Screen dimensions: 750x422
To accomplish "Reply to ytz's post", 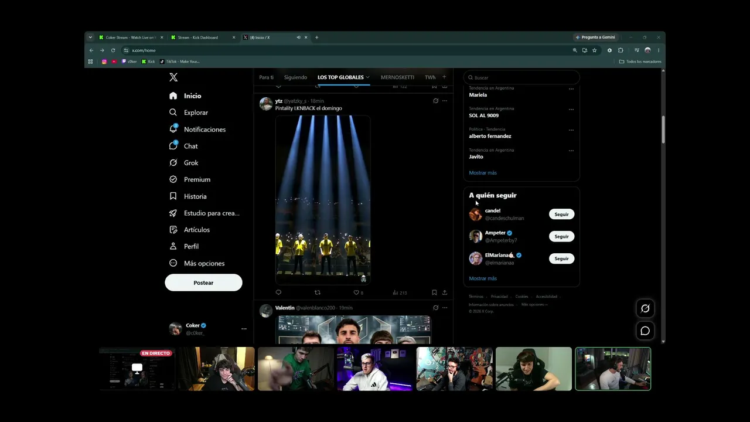I will pos(278,292).
